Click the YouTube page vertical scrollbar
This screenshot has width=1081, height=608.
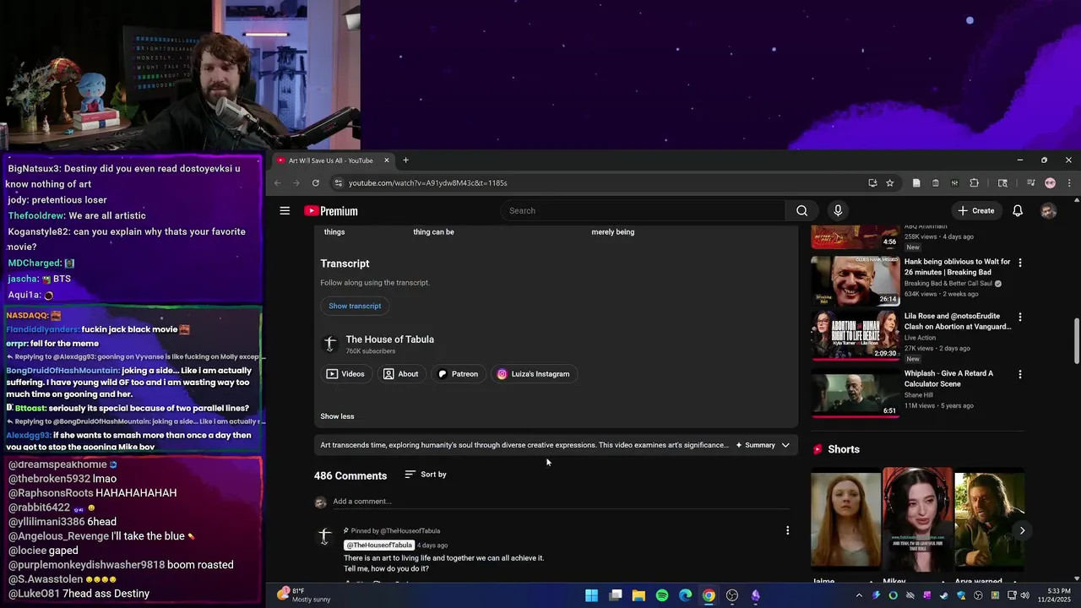(1076, 342)
